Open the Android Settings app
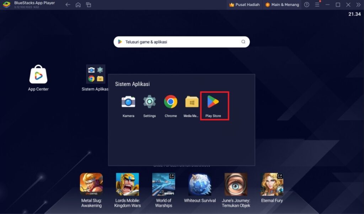Viewport: 364px width, 214px height. pyautogui.click(x=149, y=103)
